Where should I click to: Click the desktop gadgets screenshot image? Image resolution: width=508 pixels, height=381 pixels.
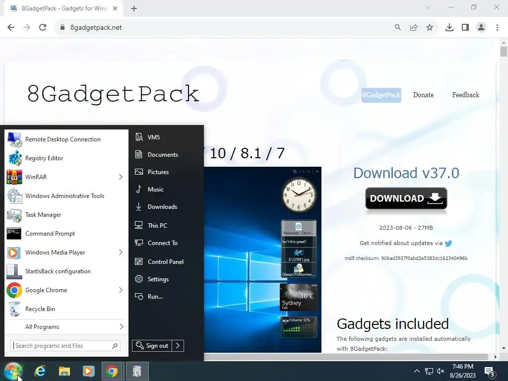tap(262, 259)
